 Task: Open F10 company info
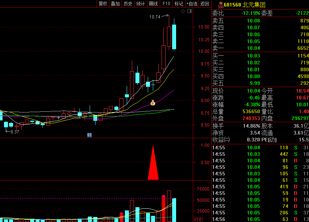coord(166,4)
